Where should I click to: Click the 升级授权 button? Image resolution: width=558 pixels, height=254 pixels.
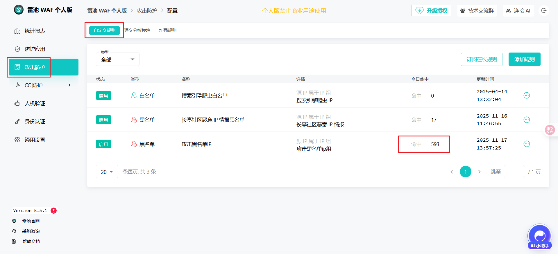[431, 10]
